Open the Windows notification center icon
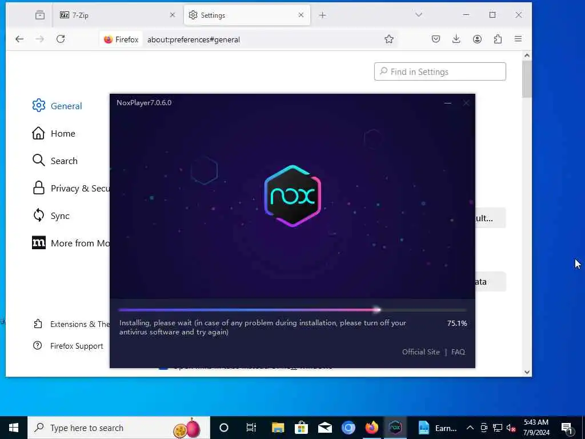The width and height of the screenshot is (585, 439). [x=567, y=428]
